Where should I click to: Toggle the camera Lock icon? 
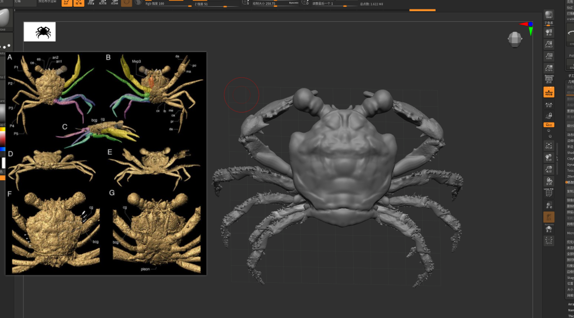pyautogui.click(x=549, y=116)
